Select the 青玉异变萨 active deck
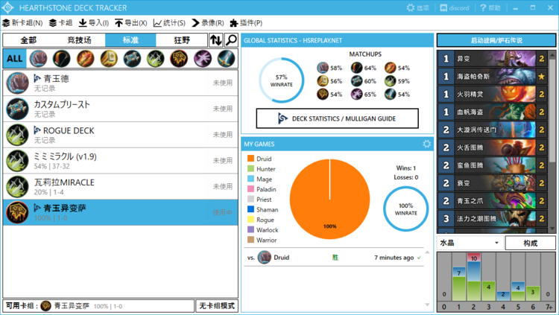The height and width of the screenshot is (315, 559). pos(121,212)
